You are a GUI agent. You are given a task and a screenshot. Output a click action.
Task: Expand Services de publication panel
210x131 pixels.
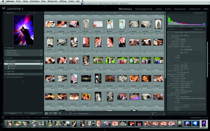click(5, 77)
